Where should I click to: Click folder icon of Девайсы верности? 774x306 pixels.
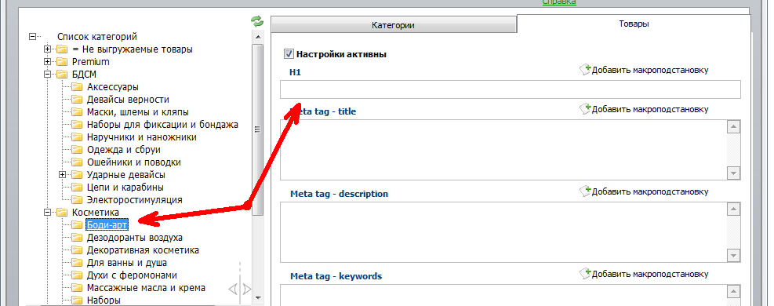pos(77,100)
